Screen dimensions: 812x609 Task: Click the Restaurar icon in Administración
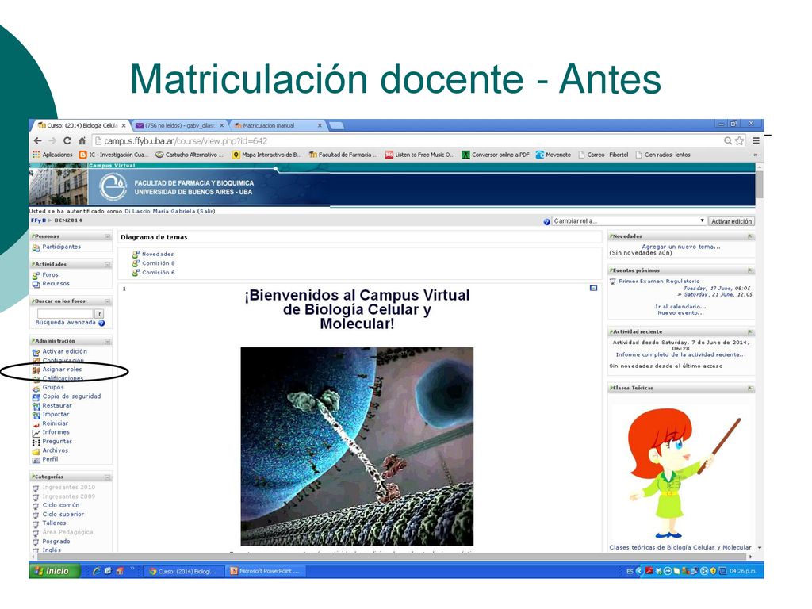point(36,406)
